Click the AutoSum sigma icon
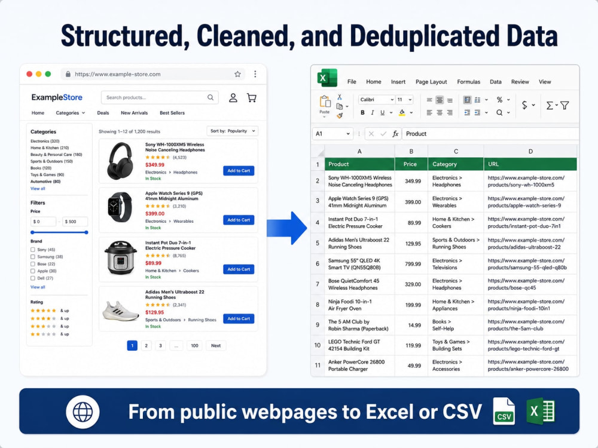The image size is (598, 448). point(550,105)
